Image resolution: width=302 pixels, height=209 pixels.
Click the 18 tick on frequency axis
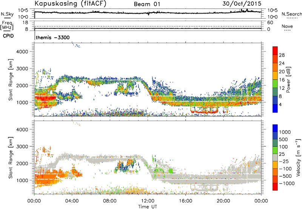pos(25,23)
